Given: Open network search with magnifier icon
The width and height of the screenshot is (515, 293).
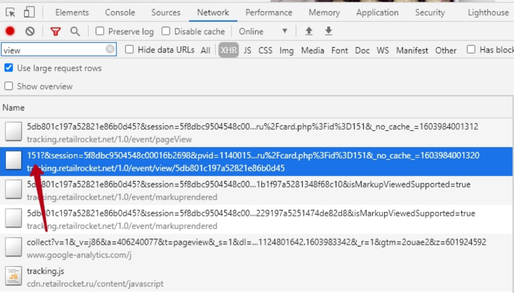Looking at the screenshot, I should 75,32.
